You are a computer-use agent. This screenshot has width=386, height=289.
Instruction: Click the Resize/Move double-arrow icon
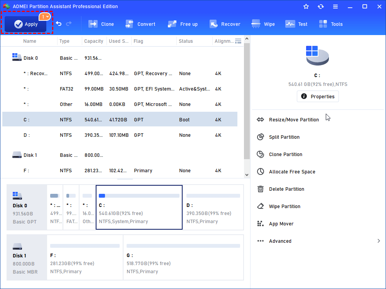pos(261,120)
